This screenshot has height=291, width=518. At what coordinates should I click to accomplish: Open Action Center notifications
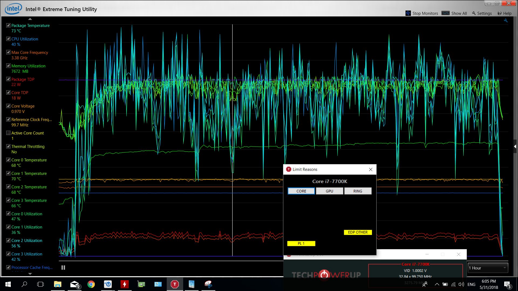[x=507, y=285]
